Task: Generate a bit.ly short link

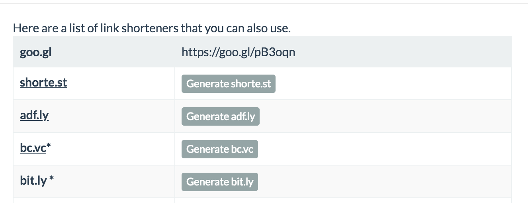Action: click(220, 182)
